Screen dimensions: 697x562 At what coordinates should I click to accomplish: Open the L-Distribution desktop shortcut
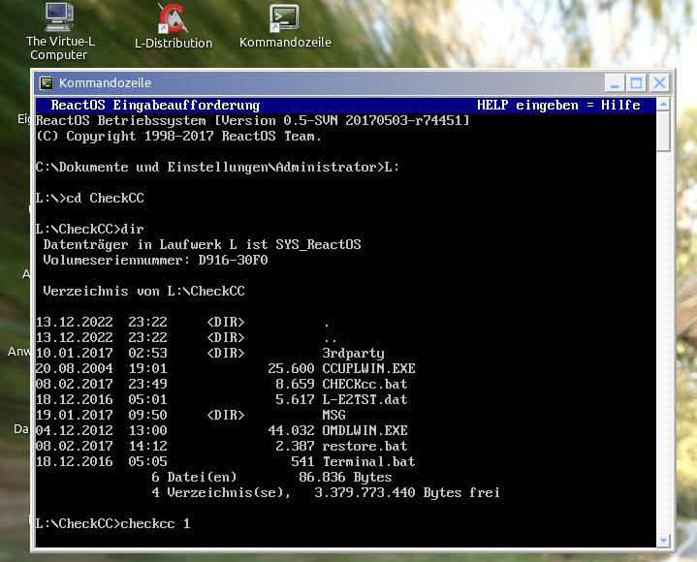[174, 26]
